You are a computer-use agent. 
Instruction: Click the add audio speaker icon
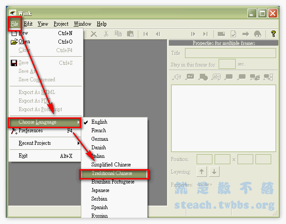click(x=176, y=77)
